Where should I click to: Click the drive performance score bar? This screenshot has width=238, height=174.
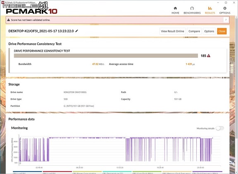(106, 56)
